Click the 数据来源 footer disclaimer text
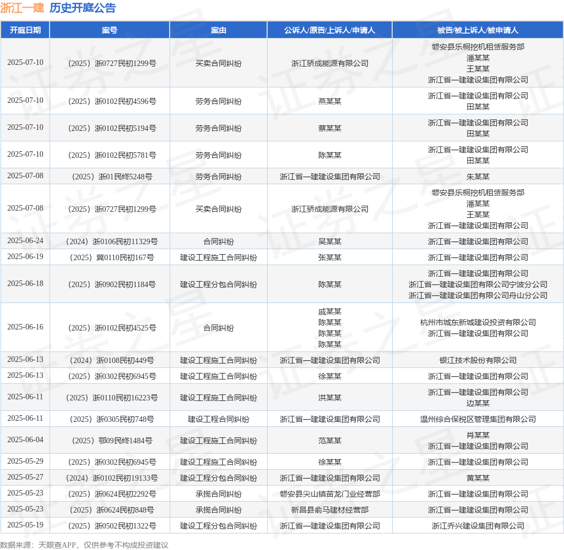Viewport: 564px width, 550px height. click(x=84, y=545)
